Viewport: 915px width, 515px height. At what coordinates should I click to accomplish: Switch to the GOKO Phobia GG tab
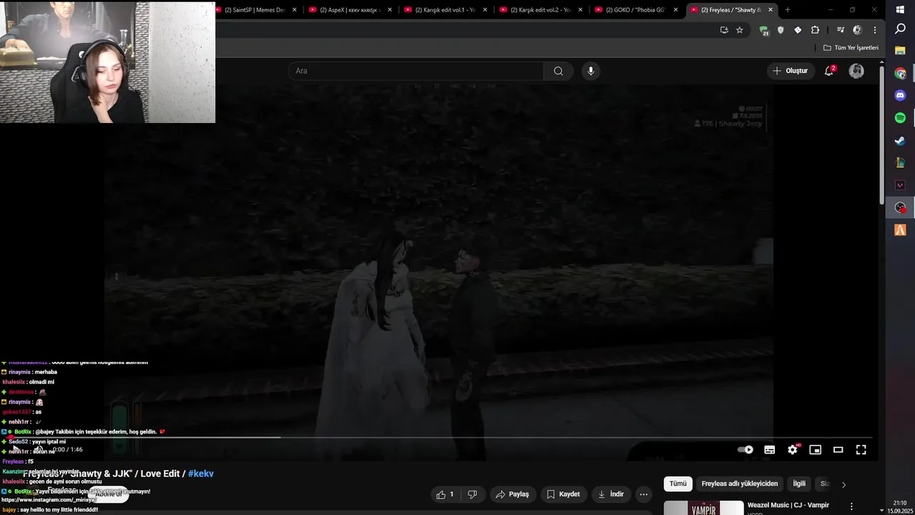pos(636,10)
